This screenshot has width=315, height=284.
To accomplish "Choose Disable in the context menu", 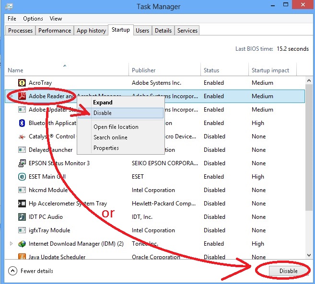I will click(x=121, y=113).
